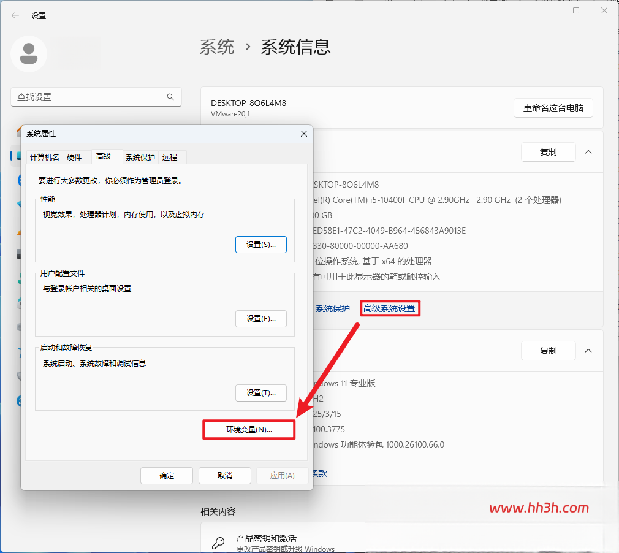This screenshot has width=619, height=553.
Task: Open 环境变量(N)... button
Action: pyautogui.click(x=249, y=430)
